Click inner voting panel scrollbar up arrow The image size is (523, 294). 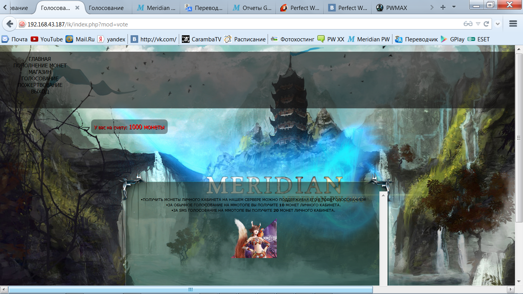tap(383, 195)
